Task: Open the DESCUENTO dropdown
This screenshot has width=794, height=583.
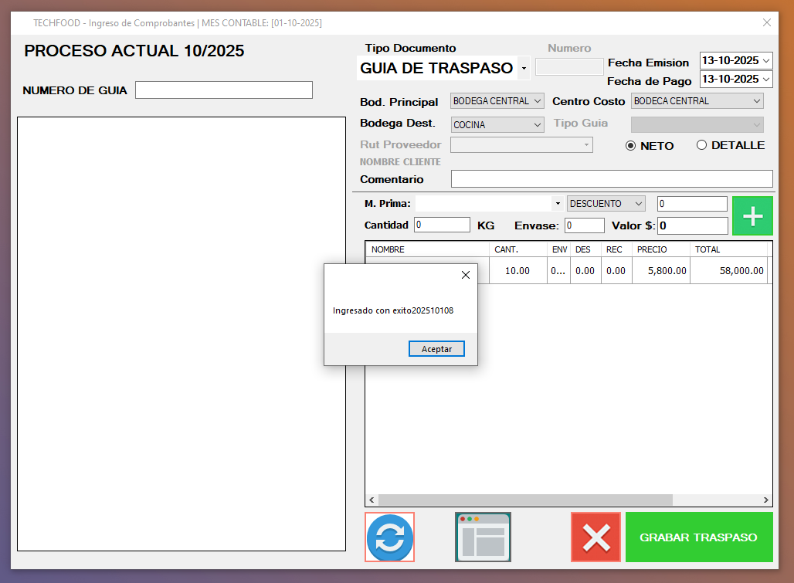Action: click(x=638, y=204)
